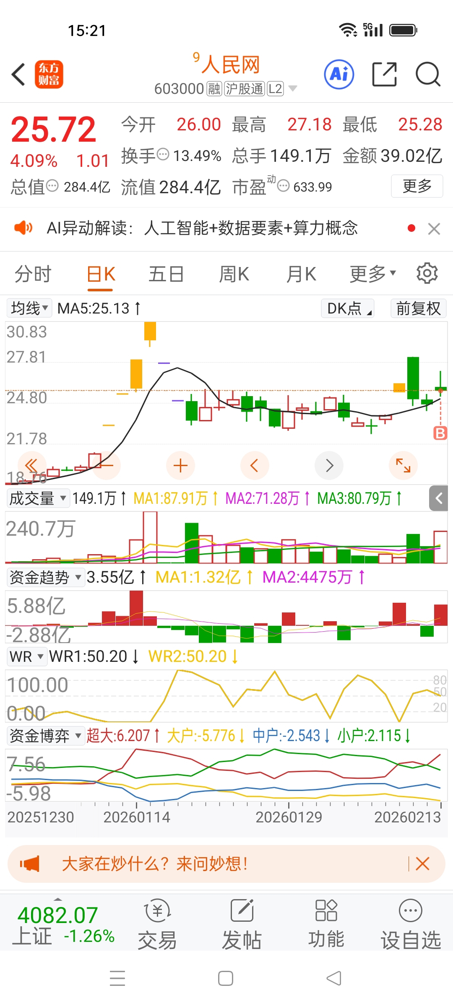Open 更多 periods dropdown
The image size is (453, 1006).
tap(372, 274)
